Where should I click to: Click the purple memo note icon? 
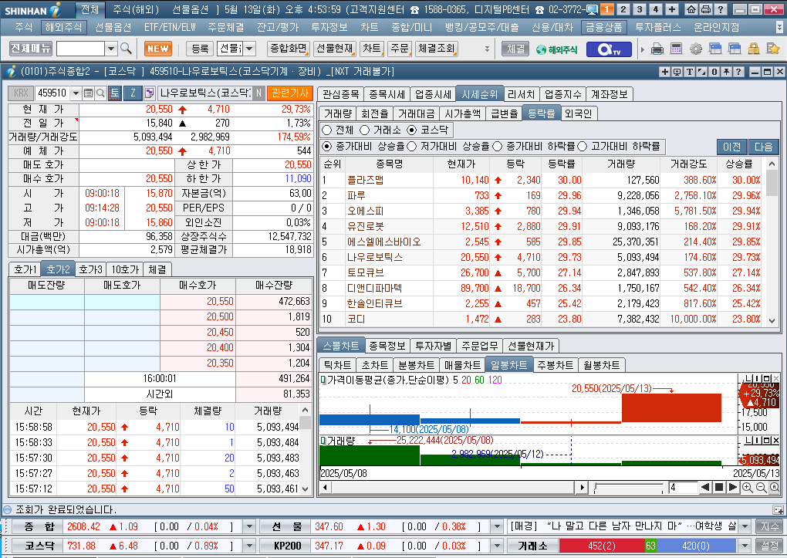(x=149, y=93)
